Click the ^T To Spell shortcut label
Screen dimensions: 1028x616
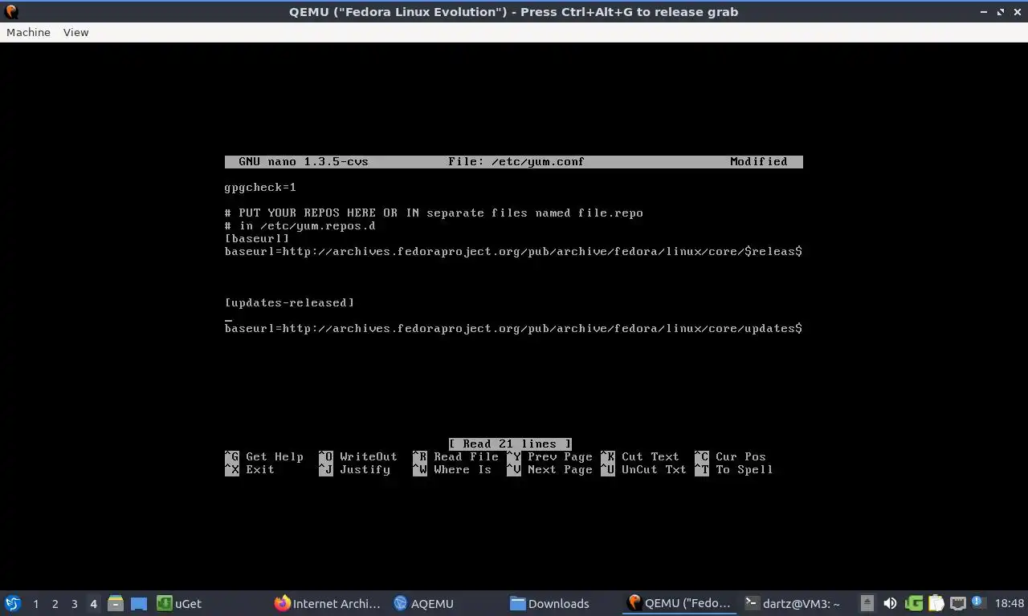[734, 469]
